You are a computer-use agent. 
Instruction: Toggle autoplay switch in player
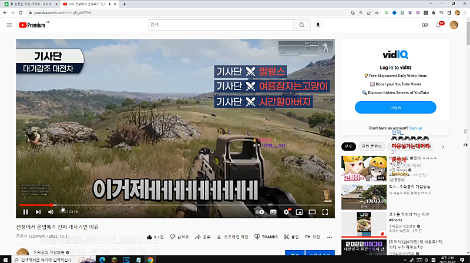(x=261, y=212)
